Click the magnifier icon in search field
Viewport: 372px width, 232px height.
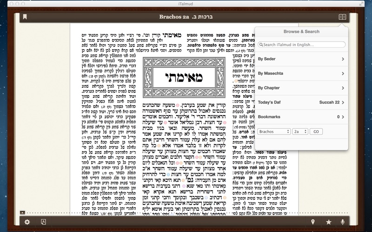(x=261, y=45)
